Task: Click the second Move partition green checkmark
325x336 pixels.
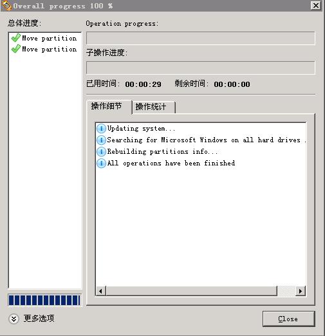Action: (16, 49)
